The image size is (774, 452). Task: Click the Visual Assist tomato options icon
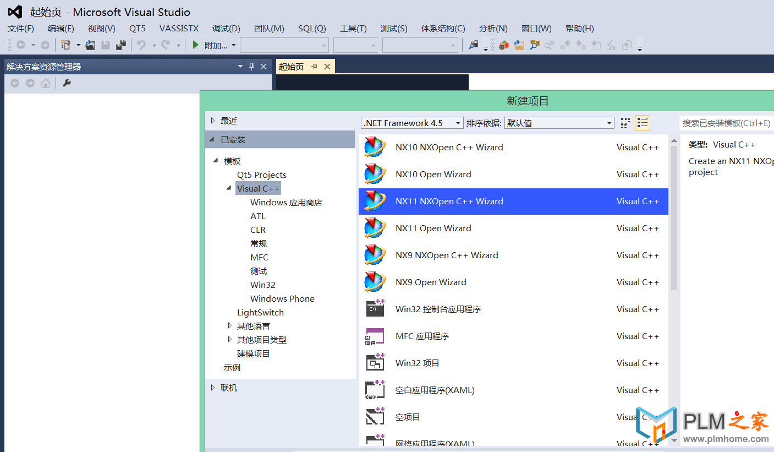[x=503, y=45]
